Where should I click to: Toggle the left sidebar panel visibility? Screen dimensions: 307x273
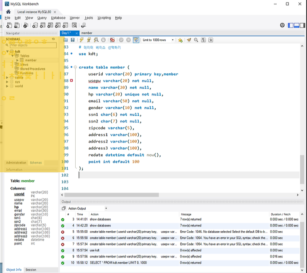tap(290, 25)
